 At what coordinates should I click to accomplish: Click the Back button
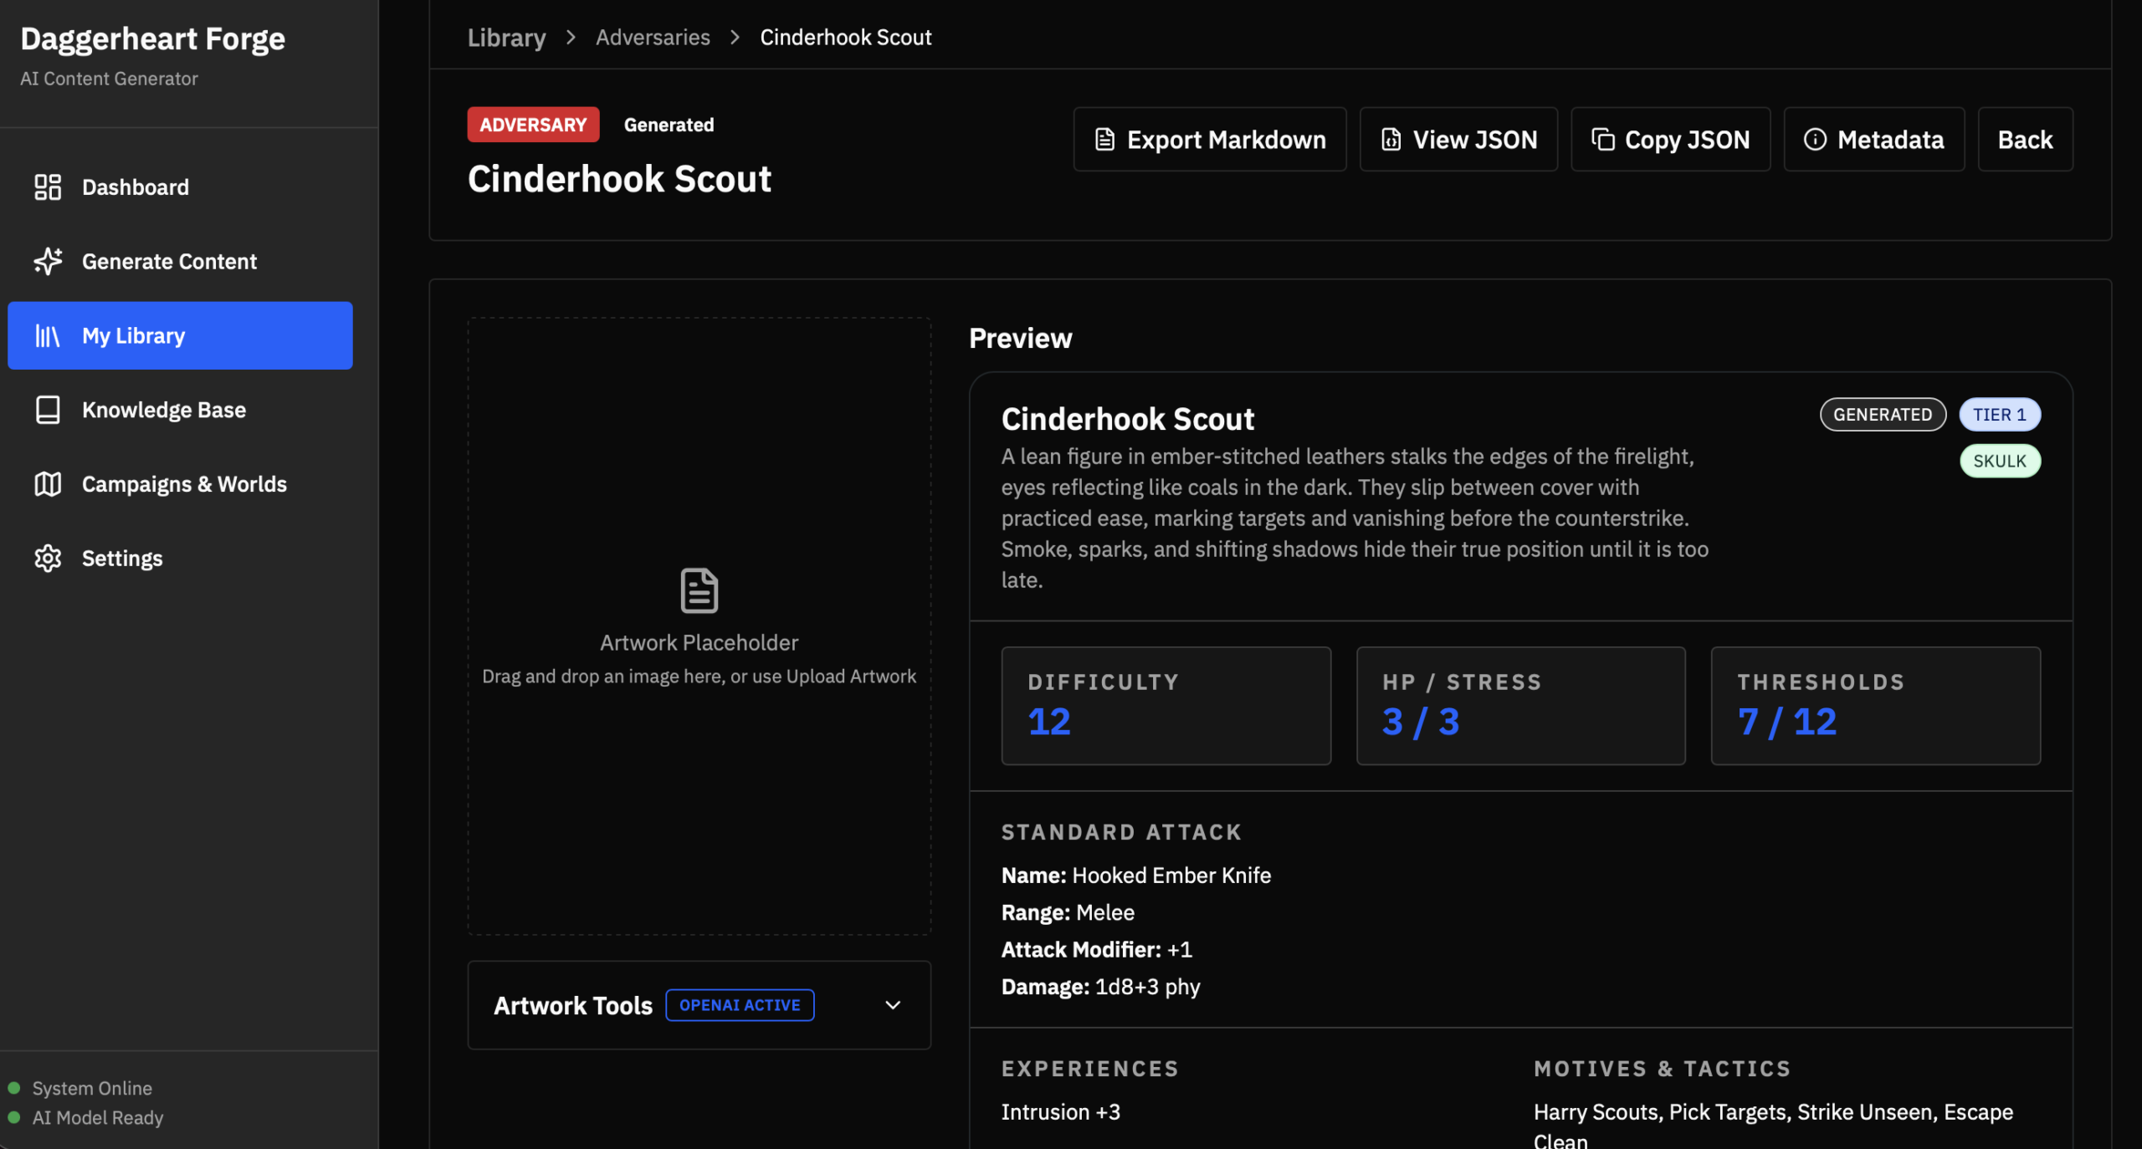click(x=2025, y=140)
